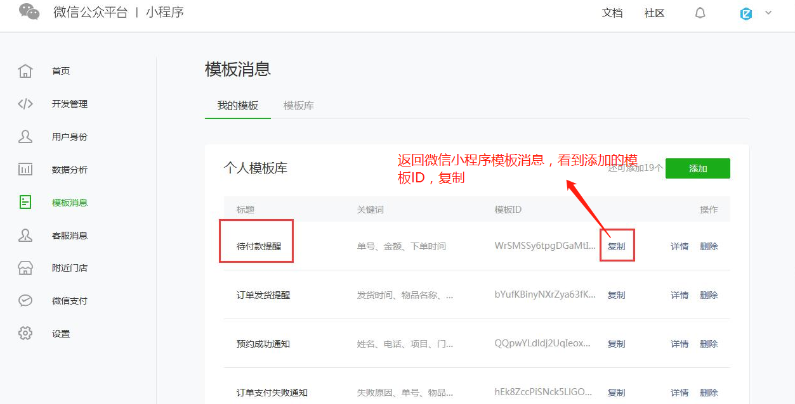
Task: Open the WeChat Pay icon
Action: tap(25, 301)
